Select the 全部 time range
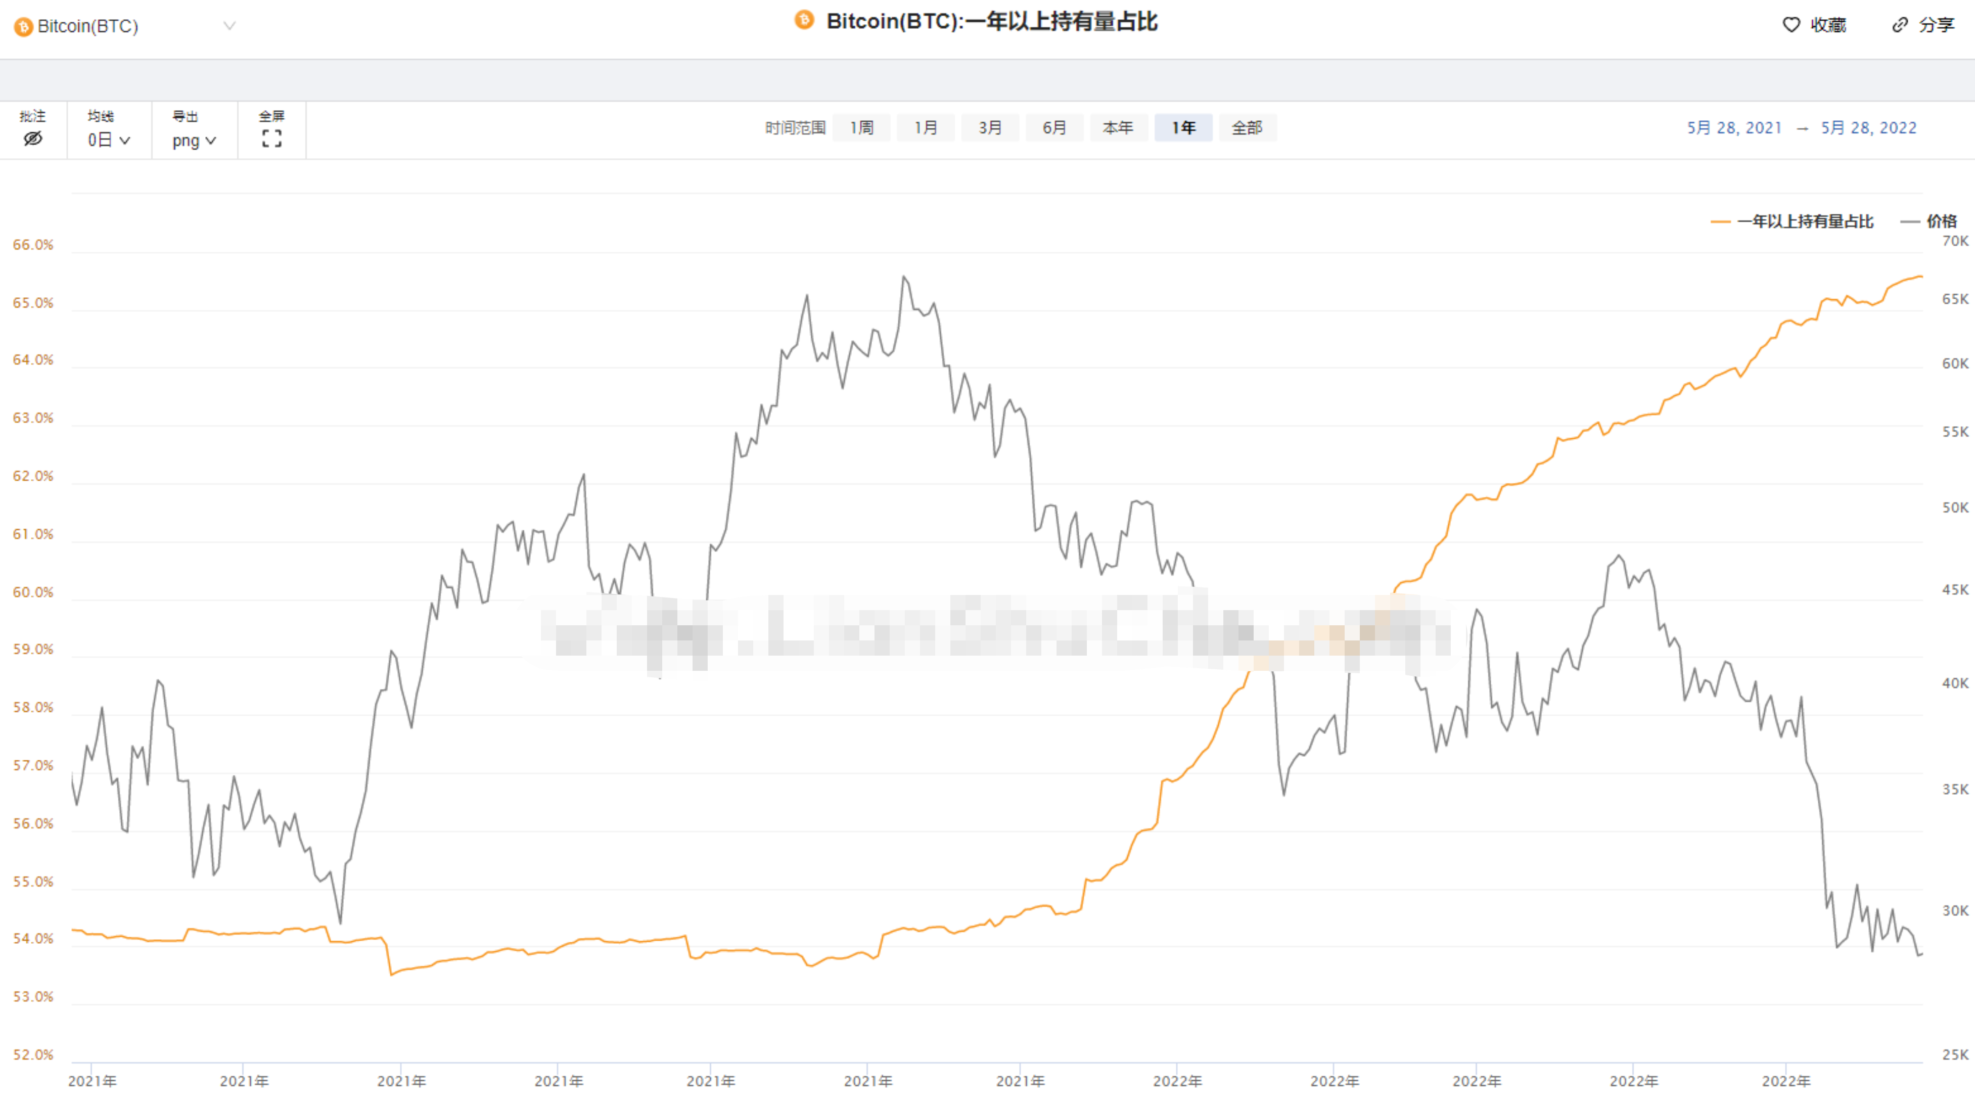The image size is (1975, 1104). [x=1248, y=127]
